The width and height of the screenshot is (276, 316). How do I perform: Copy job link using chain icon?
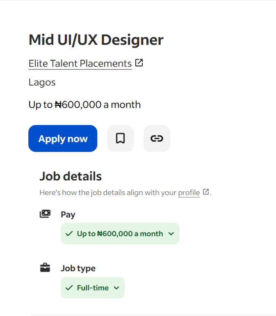click(x=157, y=138)
